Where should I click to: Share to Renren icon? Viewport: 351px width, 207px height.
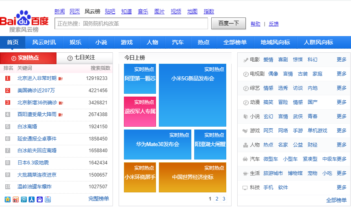[32, 199]
